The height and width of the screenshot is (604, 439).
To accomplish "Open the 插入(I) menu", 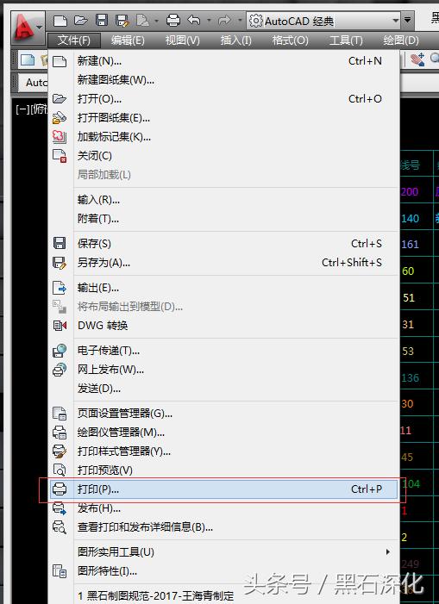I will [x=235, y=40].
